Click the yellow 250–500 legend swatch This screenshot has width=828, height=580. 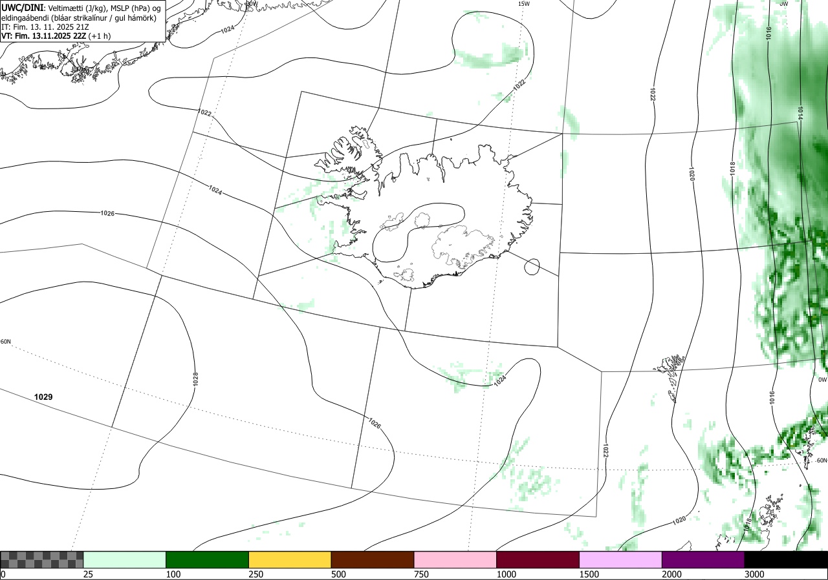[290, 559]
